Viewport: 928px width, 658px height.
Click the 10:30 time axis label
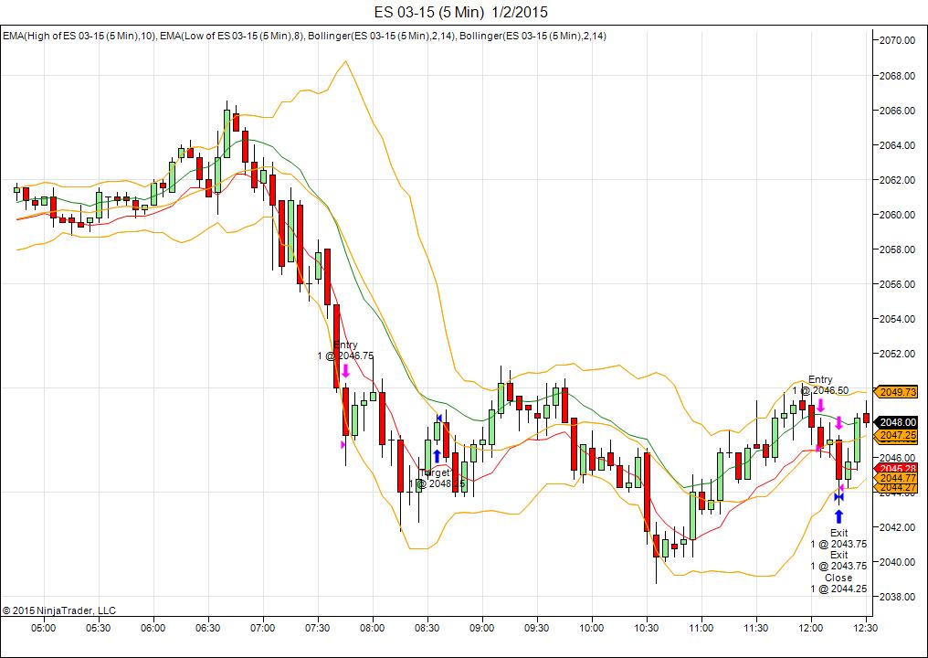click(x=647, y=628)
